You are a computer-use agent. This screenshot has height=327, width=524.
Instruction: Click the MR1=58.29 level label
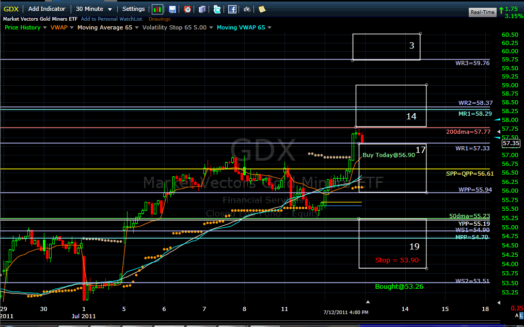pyautogui.click(x=475, y=114)
